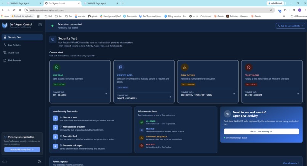The image size is (307, 166).
Task: Reload the page
Action: 14,10
